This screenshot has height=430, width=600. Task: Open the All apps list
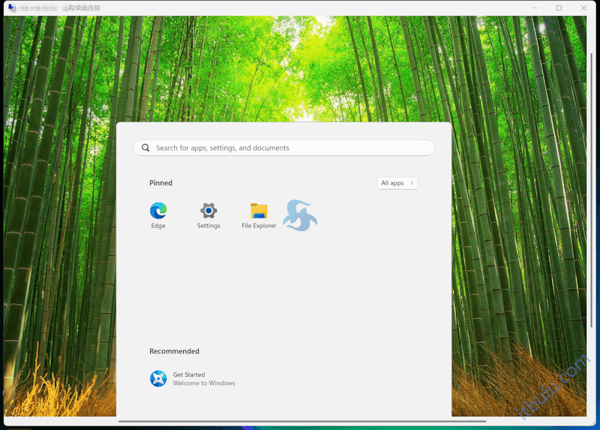pyautogui.click(x=397, y=183)
